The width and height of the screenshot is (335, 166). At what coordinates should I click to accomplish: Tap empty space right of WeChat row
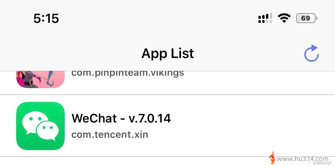[251, 126]
